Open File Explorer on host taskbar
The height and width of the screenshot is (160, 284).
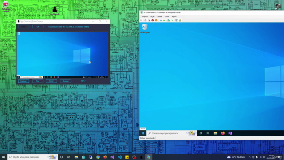(76, 157)
